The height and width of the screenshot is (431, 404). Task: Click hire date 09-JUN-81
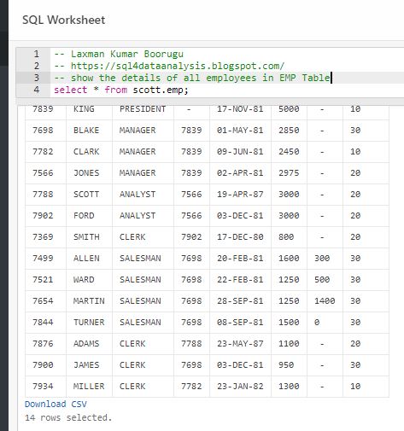coord(240,152)
